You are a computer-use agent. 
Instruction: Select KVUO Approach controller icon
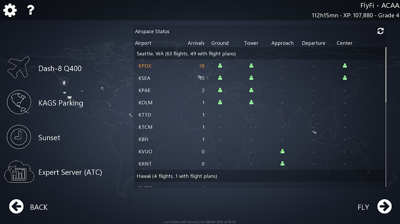pos(282,152)
